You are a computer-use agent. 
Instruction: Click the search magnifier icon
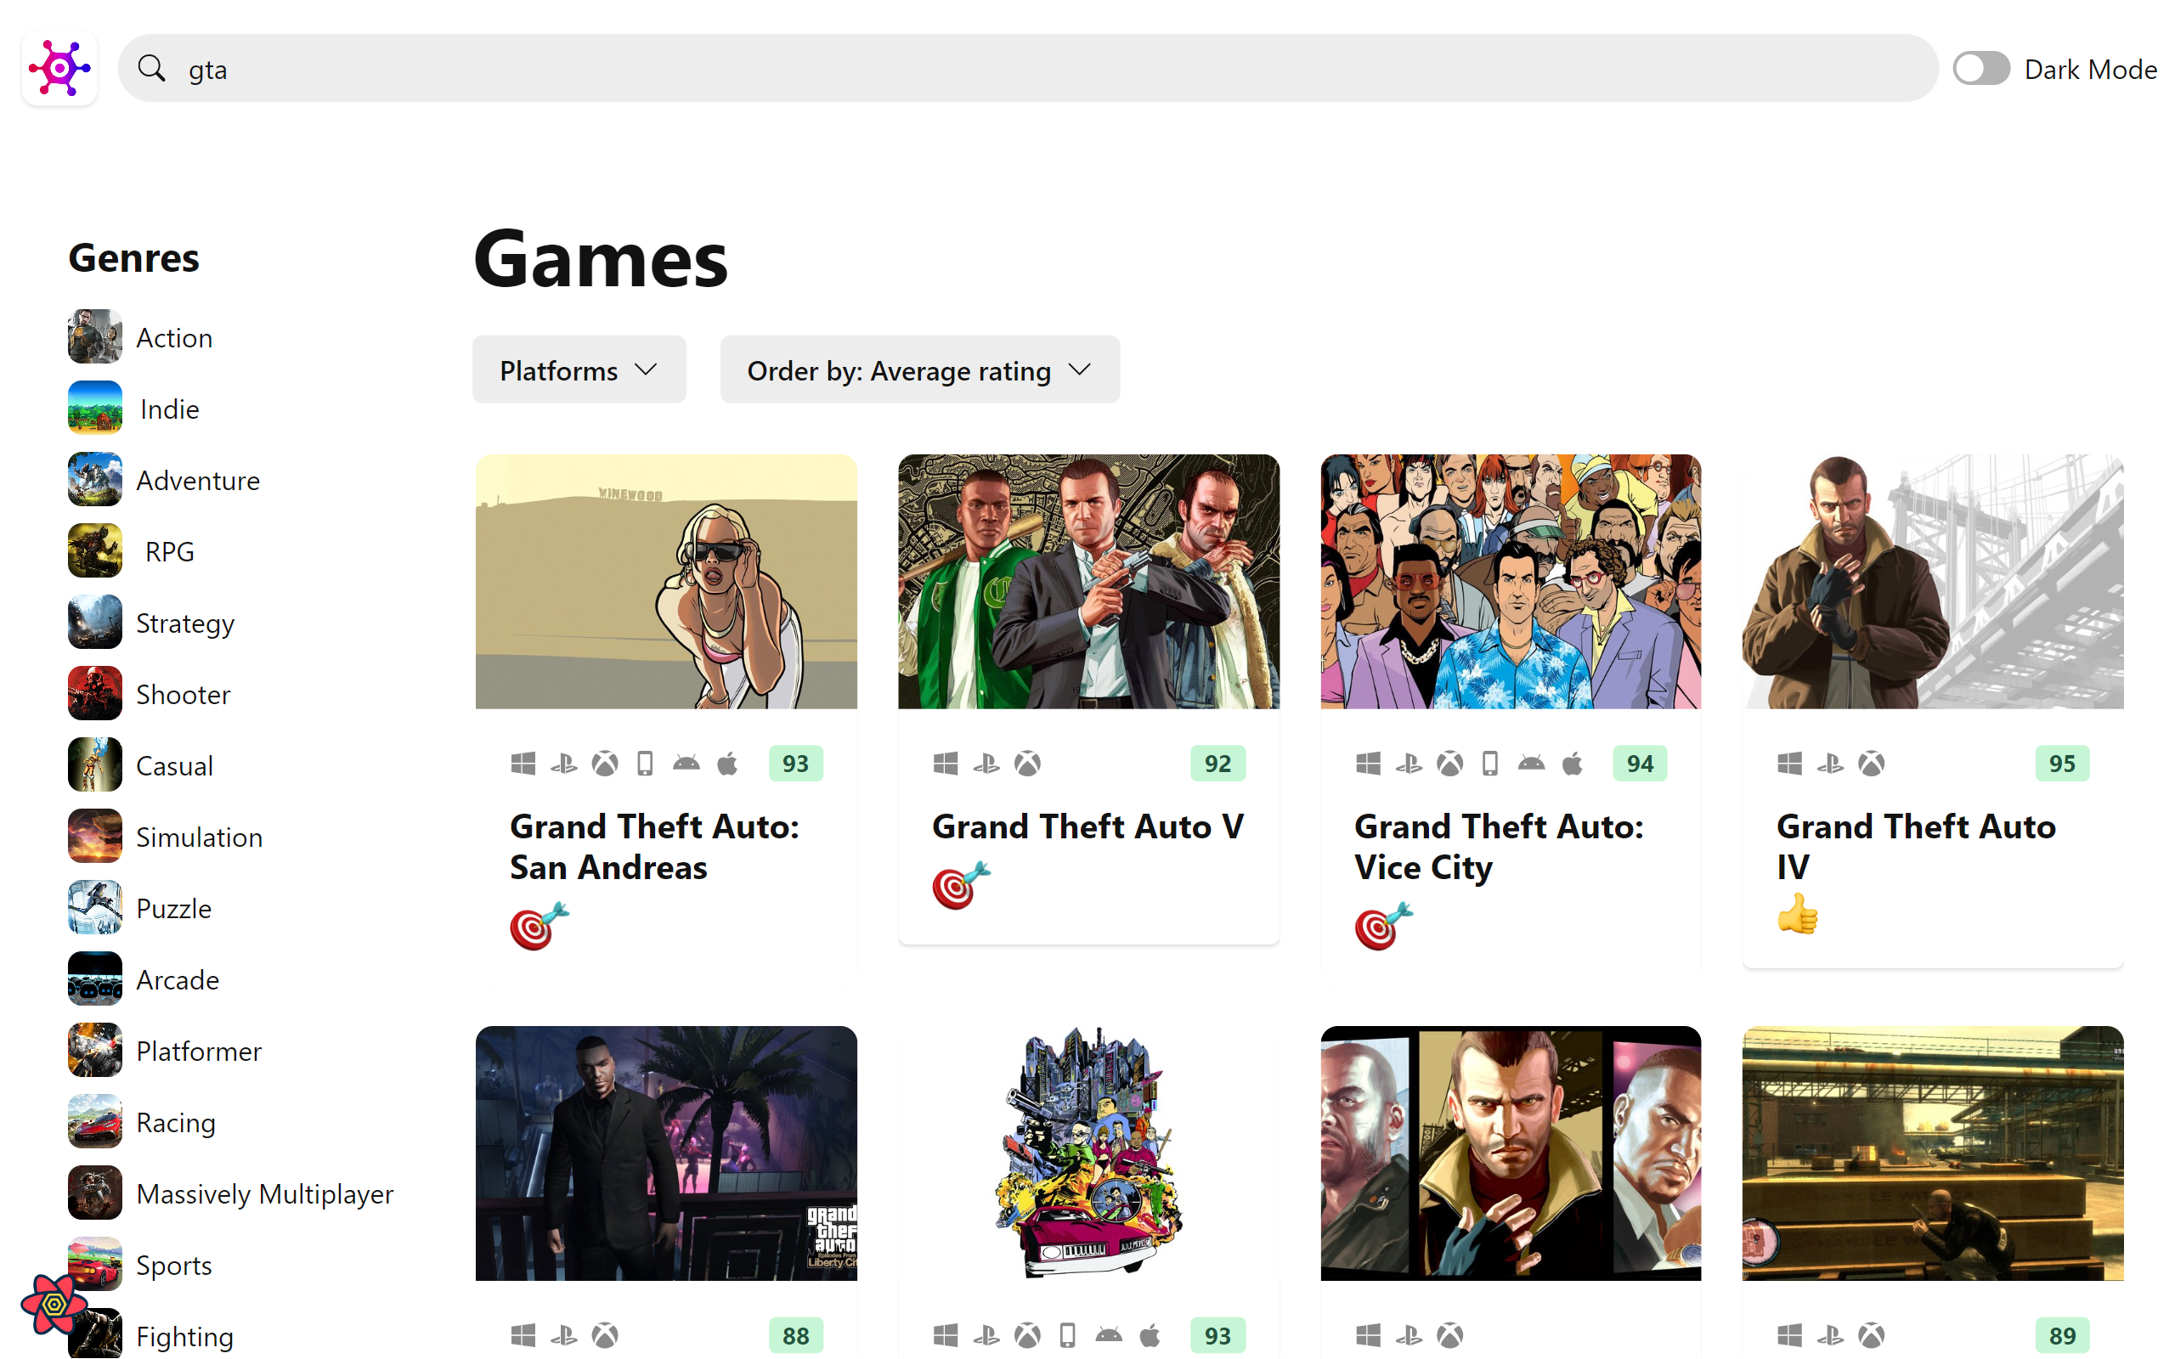(x=152, y=68)
